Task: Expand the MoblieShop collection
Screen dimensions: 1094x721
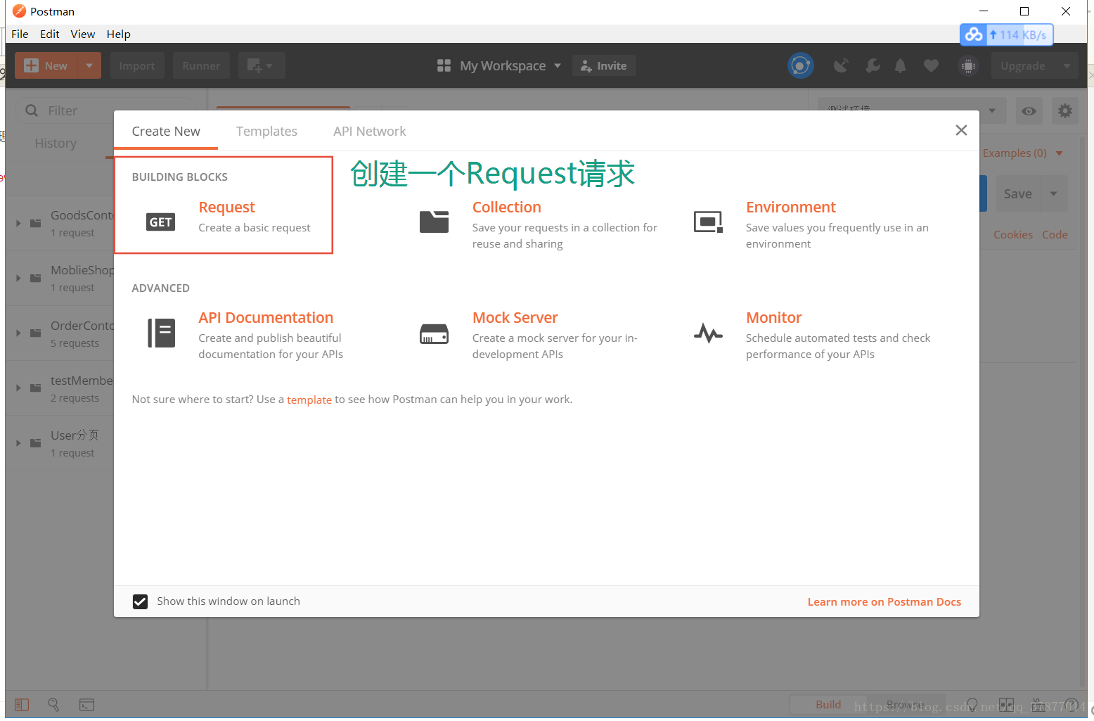Action: tap(18, 278)
